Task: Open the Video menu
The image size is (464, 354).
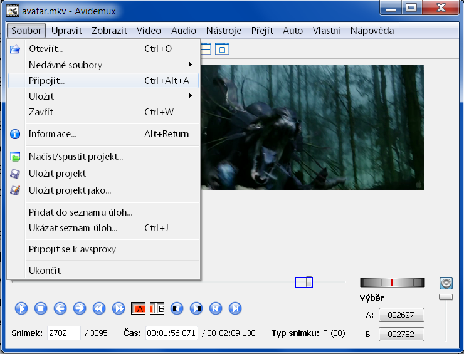Action: coord(149,31)
